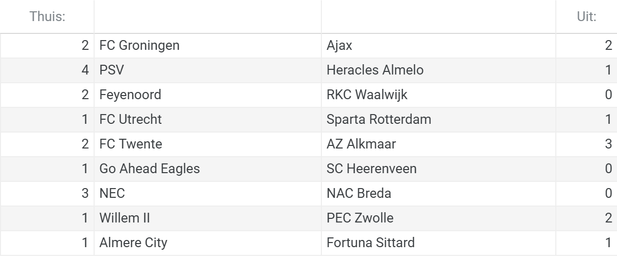Image resolution: width=617 pixels, height=260 pixels.
Task: Click the Thuis column header
Action: click(x=47, y=17)
